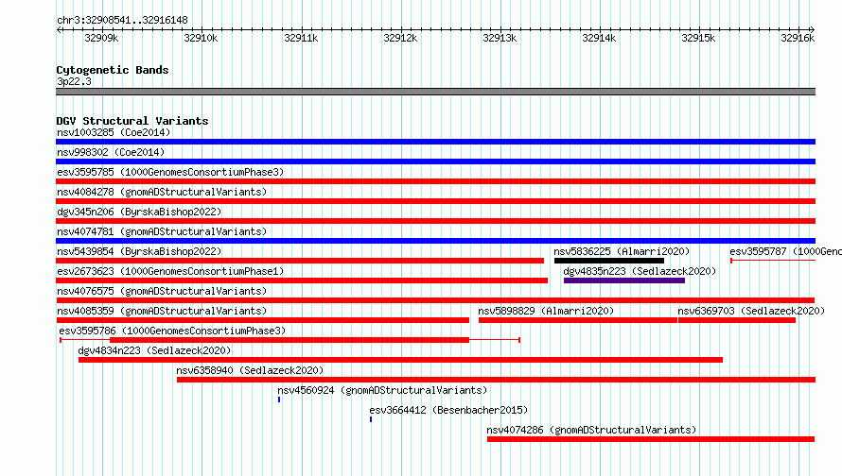The image size is (842, 476).
Task: Click the right arrow of the coordinate ruler
Action: pyautogui.click(x=812, y=29)
